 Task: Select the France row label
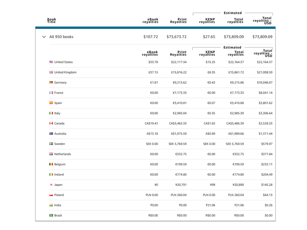click(x=59, y=93)
